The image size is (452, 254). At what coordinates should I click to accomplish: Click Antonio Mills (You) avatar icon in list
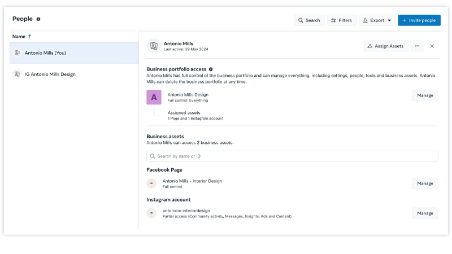(x=18, y=52)
